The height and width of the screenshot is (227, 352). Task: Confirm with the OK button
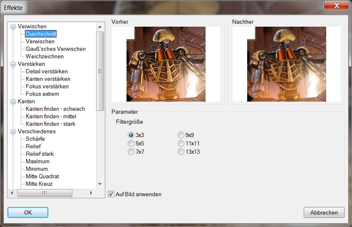[x=28, y=212]
